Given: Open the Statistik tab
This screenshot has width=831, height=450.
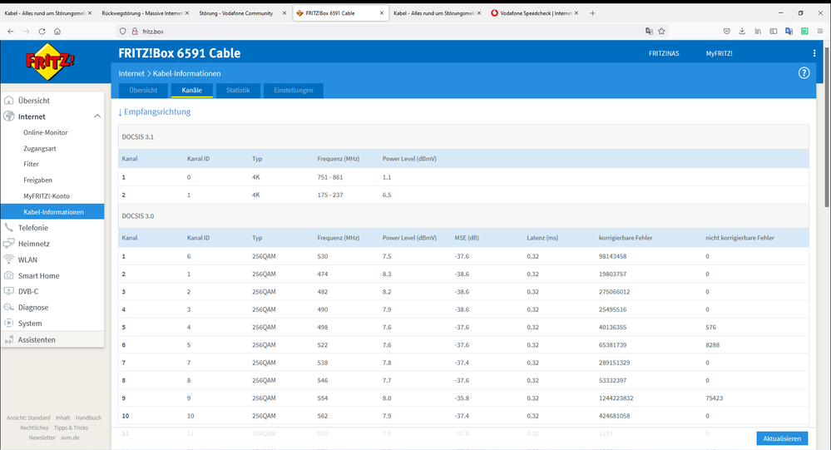Looking at the screenshot, I should (238, 90).
